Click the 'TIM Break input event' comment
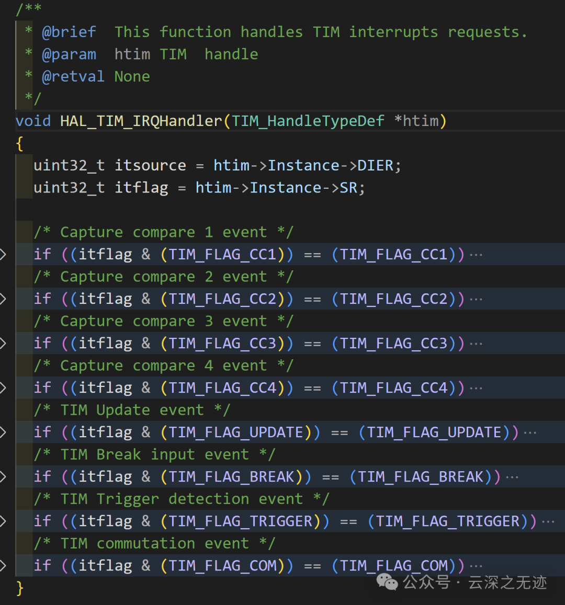The height and width of the screenshot is (605, 565). point(154,454)
